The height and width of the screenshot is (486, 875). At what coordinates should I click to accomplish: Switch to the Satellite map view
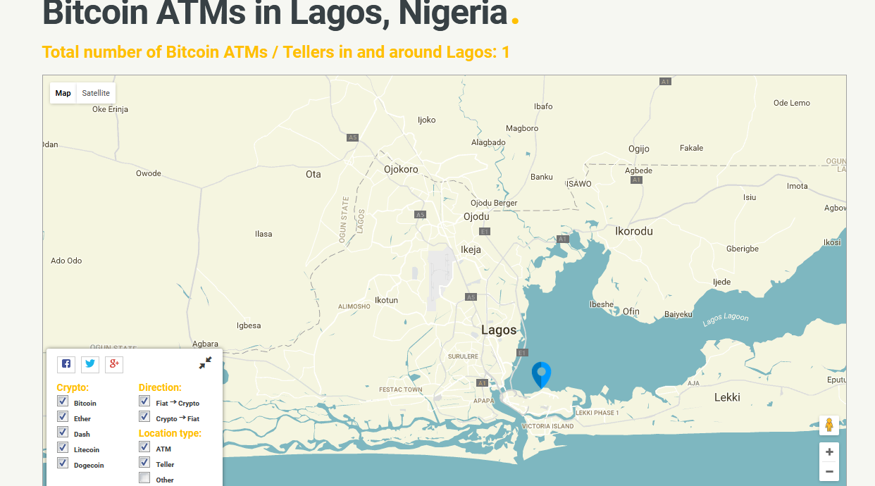[x=96, y=93]
